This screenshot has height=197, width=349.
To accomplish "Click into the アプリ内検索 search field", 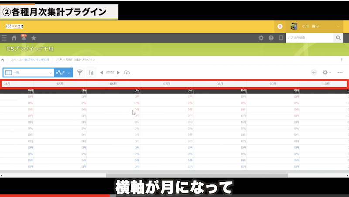I will pos(309,38).
